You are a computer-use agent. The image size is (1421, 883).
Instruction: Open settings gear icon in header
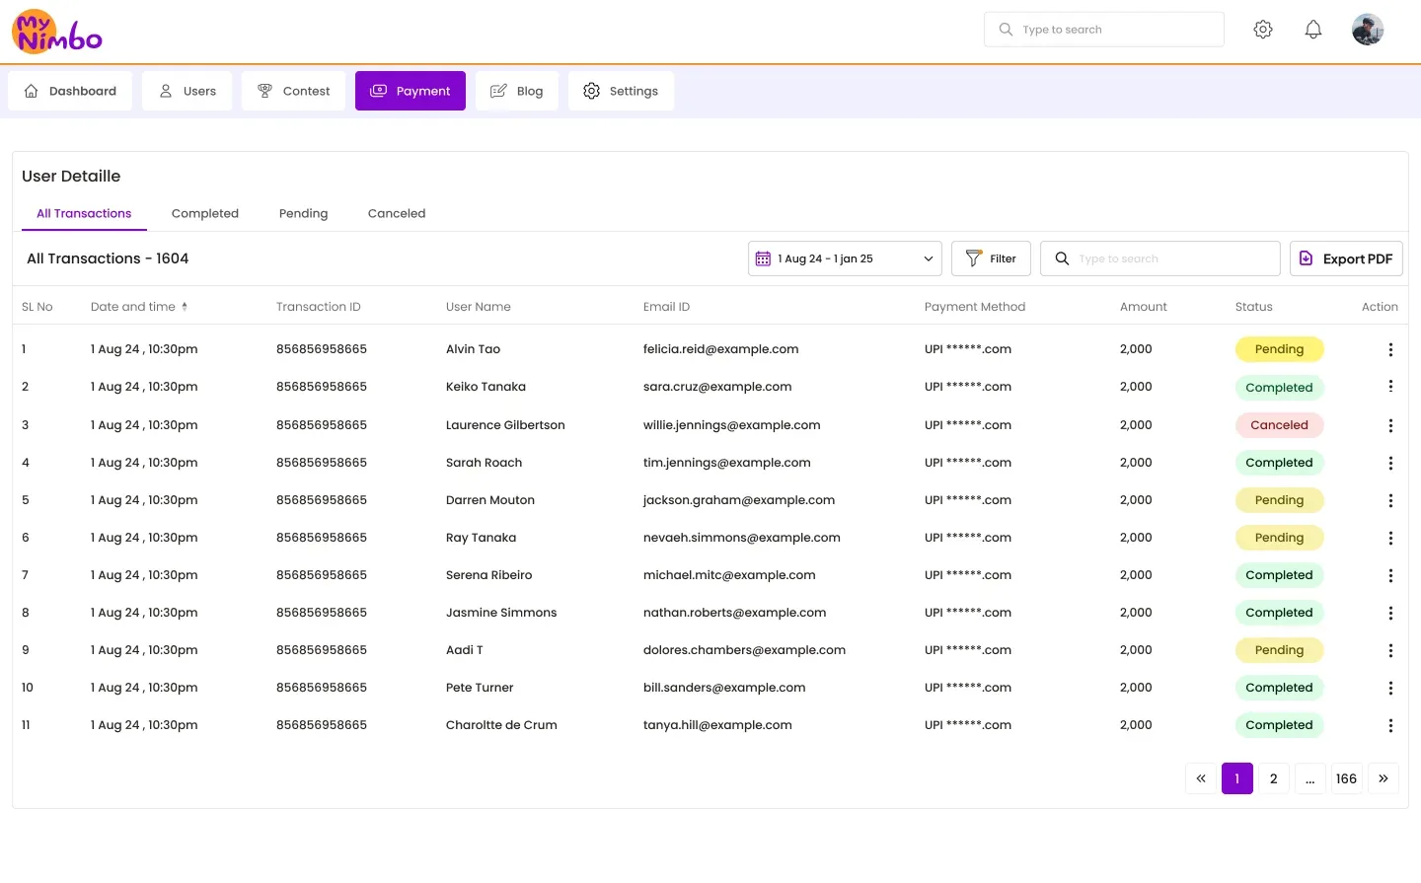coord(1263,30)
